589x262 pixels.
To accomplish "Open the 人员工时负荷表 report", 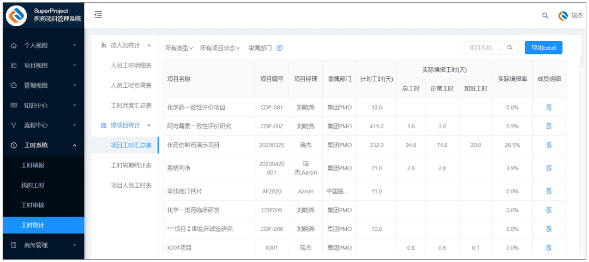I will tap(131, 85).
